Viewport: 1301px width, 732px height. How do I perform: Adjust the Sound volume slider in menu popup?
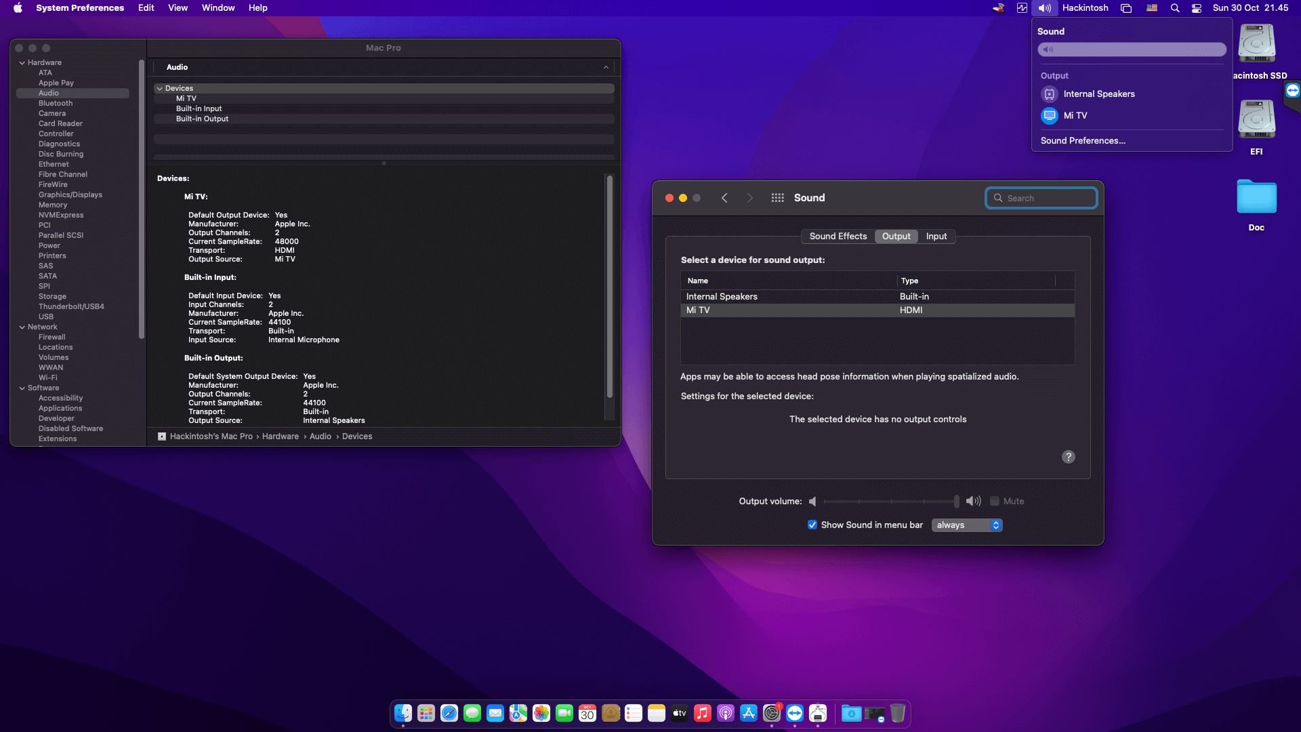[1132, 49]
